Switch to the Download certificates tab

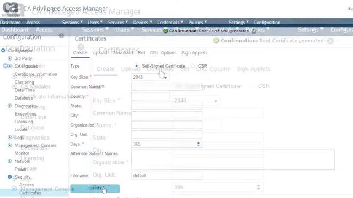coord(122,53)
